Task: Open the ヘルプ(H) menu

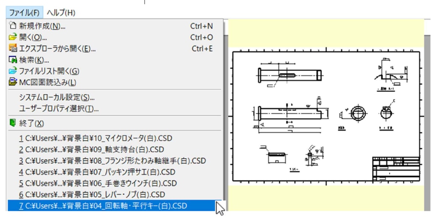Action: 61,12
